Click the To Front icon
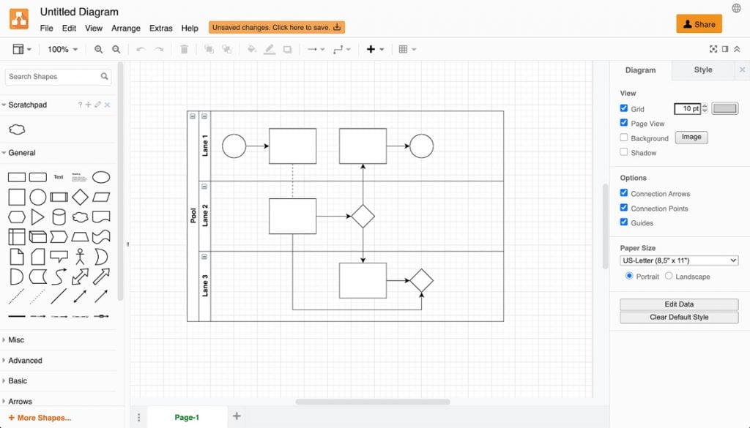Screen dimensions: 750x428 (x=207, y=50)
